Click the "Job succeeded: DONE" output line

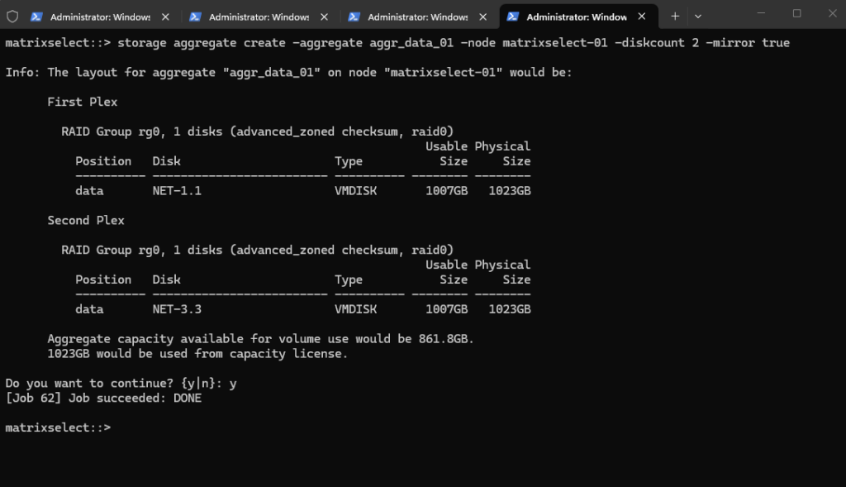[x=103, y=398]
